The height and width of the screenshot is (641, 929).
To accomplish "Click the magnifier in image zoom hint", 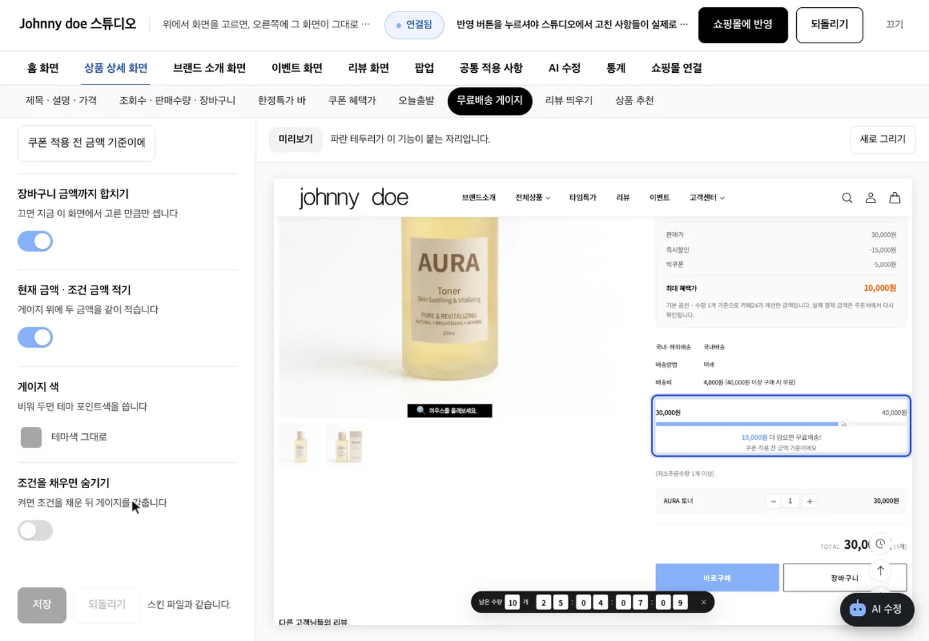I will pos(421,410).
